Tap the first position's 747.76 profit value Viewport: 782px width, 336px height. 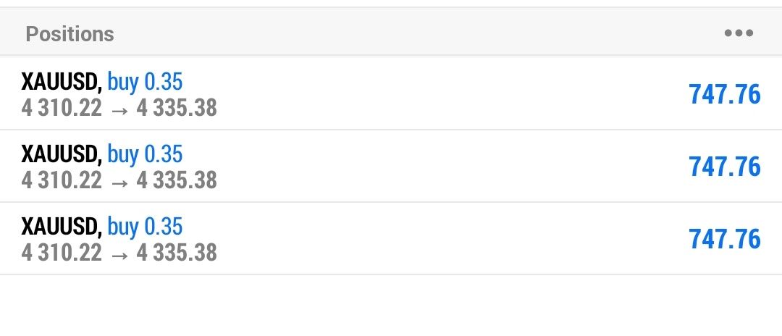(x=725, y=94)
